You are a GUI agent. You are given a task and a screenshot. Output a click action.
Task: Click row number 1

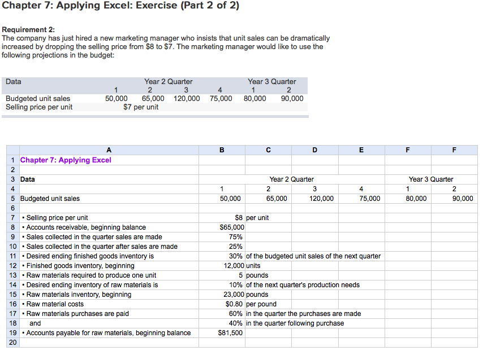click(11, 160)
